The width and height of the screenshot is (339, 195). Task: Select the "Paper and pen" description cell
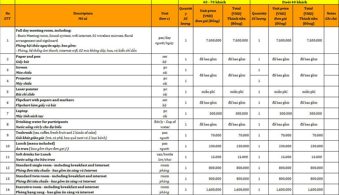point(83,59)
